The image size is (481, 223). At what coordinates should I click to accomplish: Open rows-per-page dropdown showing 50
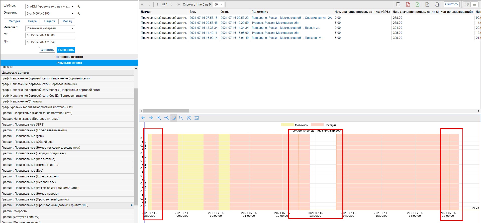(x=219, y=4)
